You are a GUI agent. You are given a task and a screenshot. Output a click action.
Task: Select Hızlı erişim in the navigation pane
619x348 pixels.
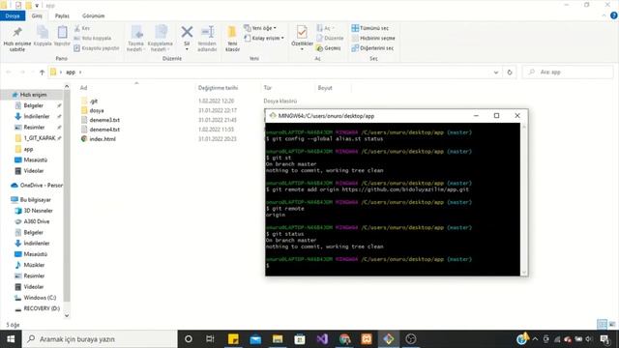click(33, 95)
